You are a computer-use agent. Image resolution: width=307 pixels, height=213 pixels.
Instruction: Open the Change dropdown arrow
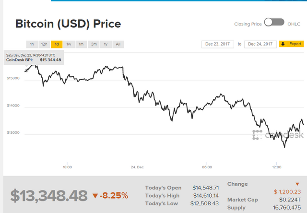pos(299,184)
